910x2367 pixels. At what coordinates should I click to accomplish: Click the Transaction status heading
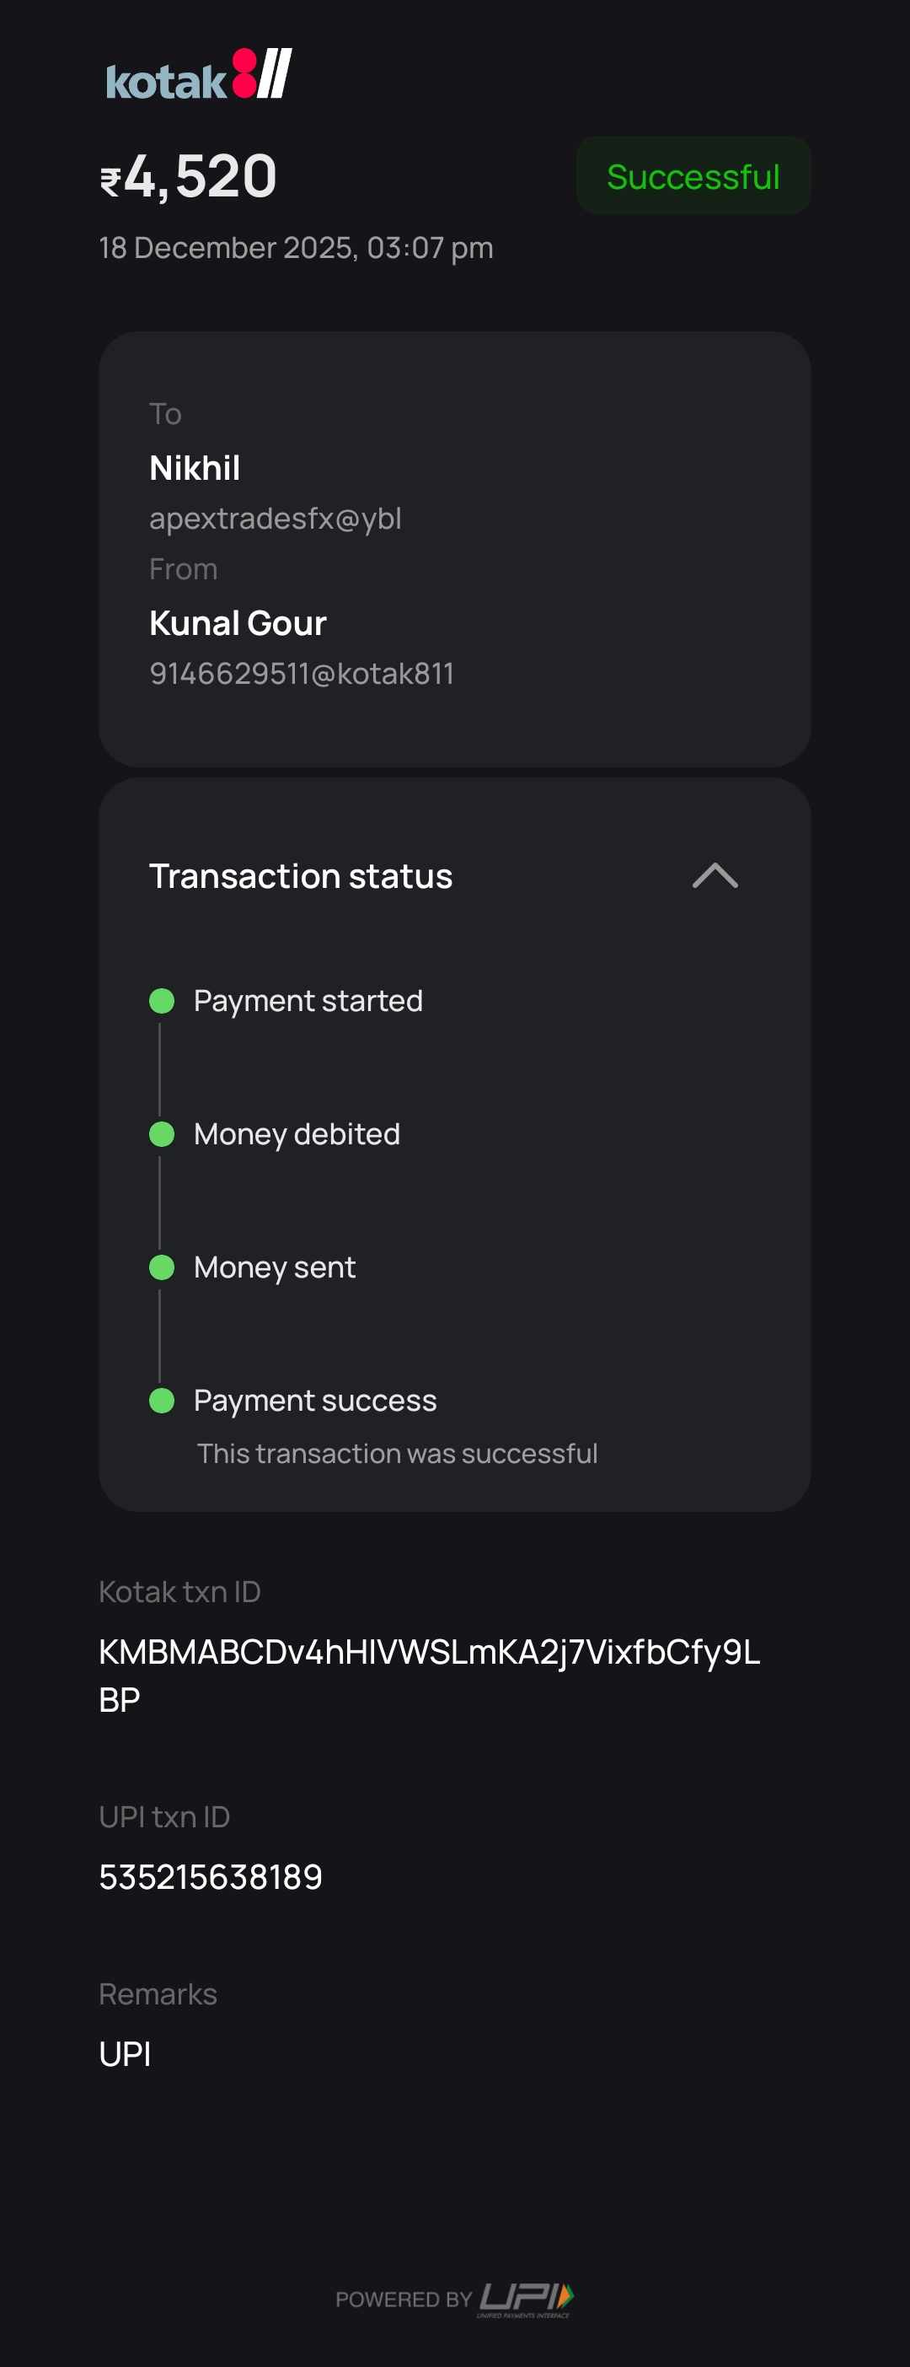[300, 875]
